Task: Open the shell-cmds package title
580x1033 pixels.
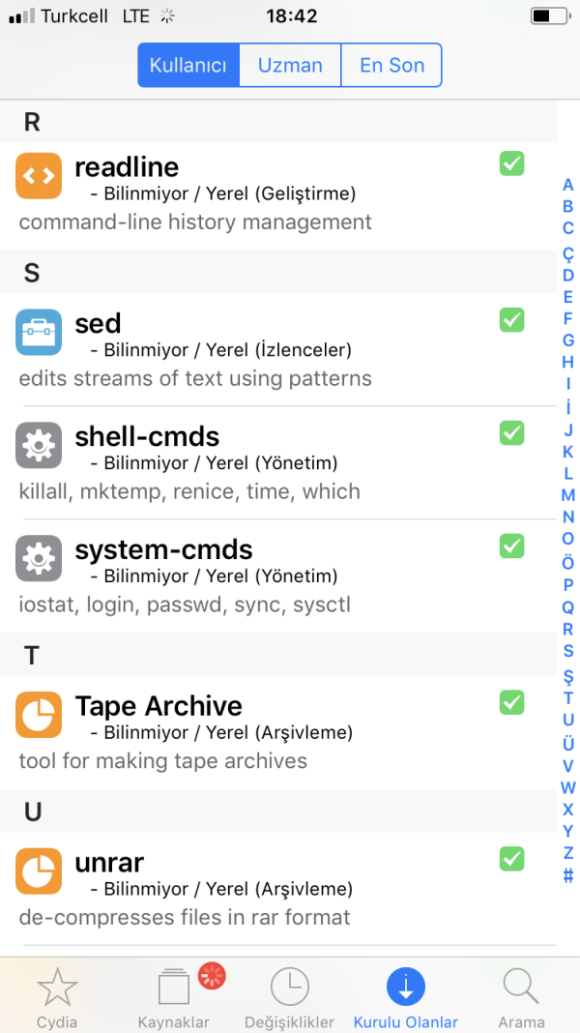Action: (147, 437)
